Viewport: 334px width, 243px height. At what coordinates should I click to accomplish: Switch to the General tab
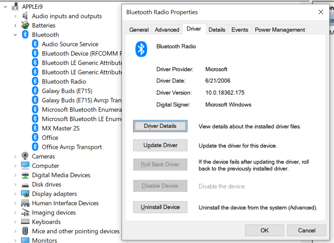[x=139, y=30]
